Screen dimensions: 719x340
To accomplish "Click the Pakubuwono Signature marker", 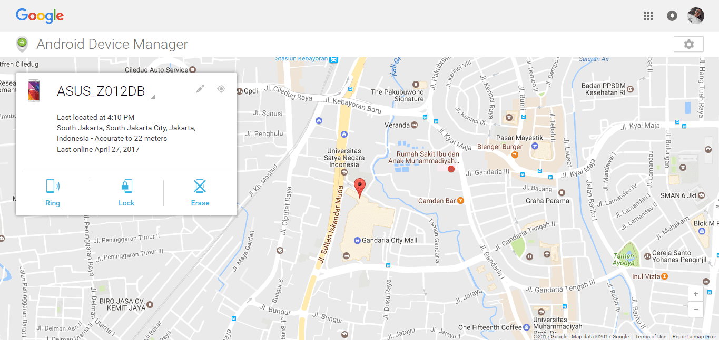I will [x=416, y=84].
